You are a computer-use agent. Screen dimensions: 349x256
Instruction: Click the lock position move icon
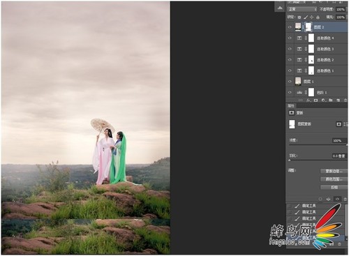[312, 17]
